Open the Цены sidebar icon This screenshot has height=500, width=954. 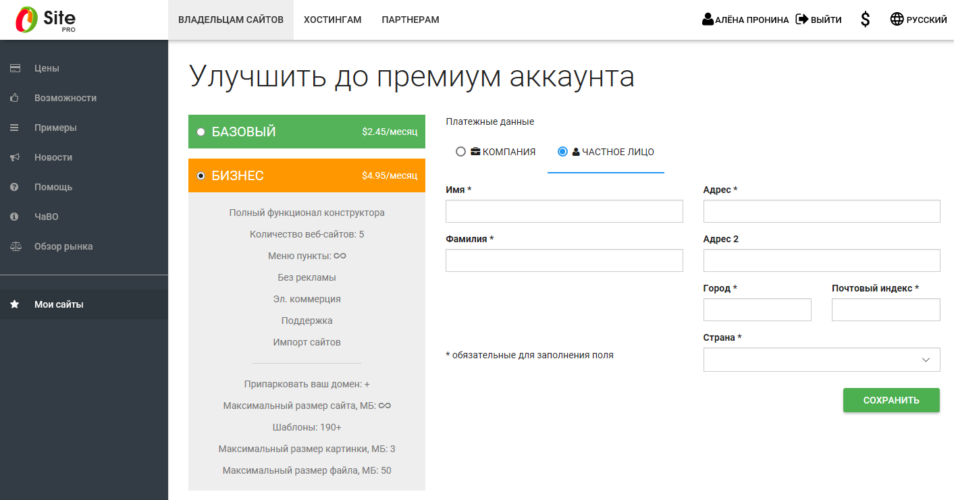(15, 67)
